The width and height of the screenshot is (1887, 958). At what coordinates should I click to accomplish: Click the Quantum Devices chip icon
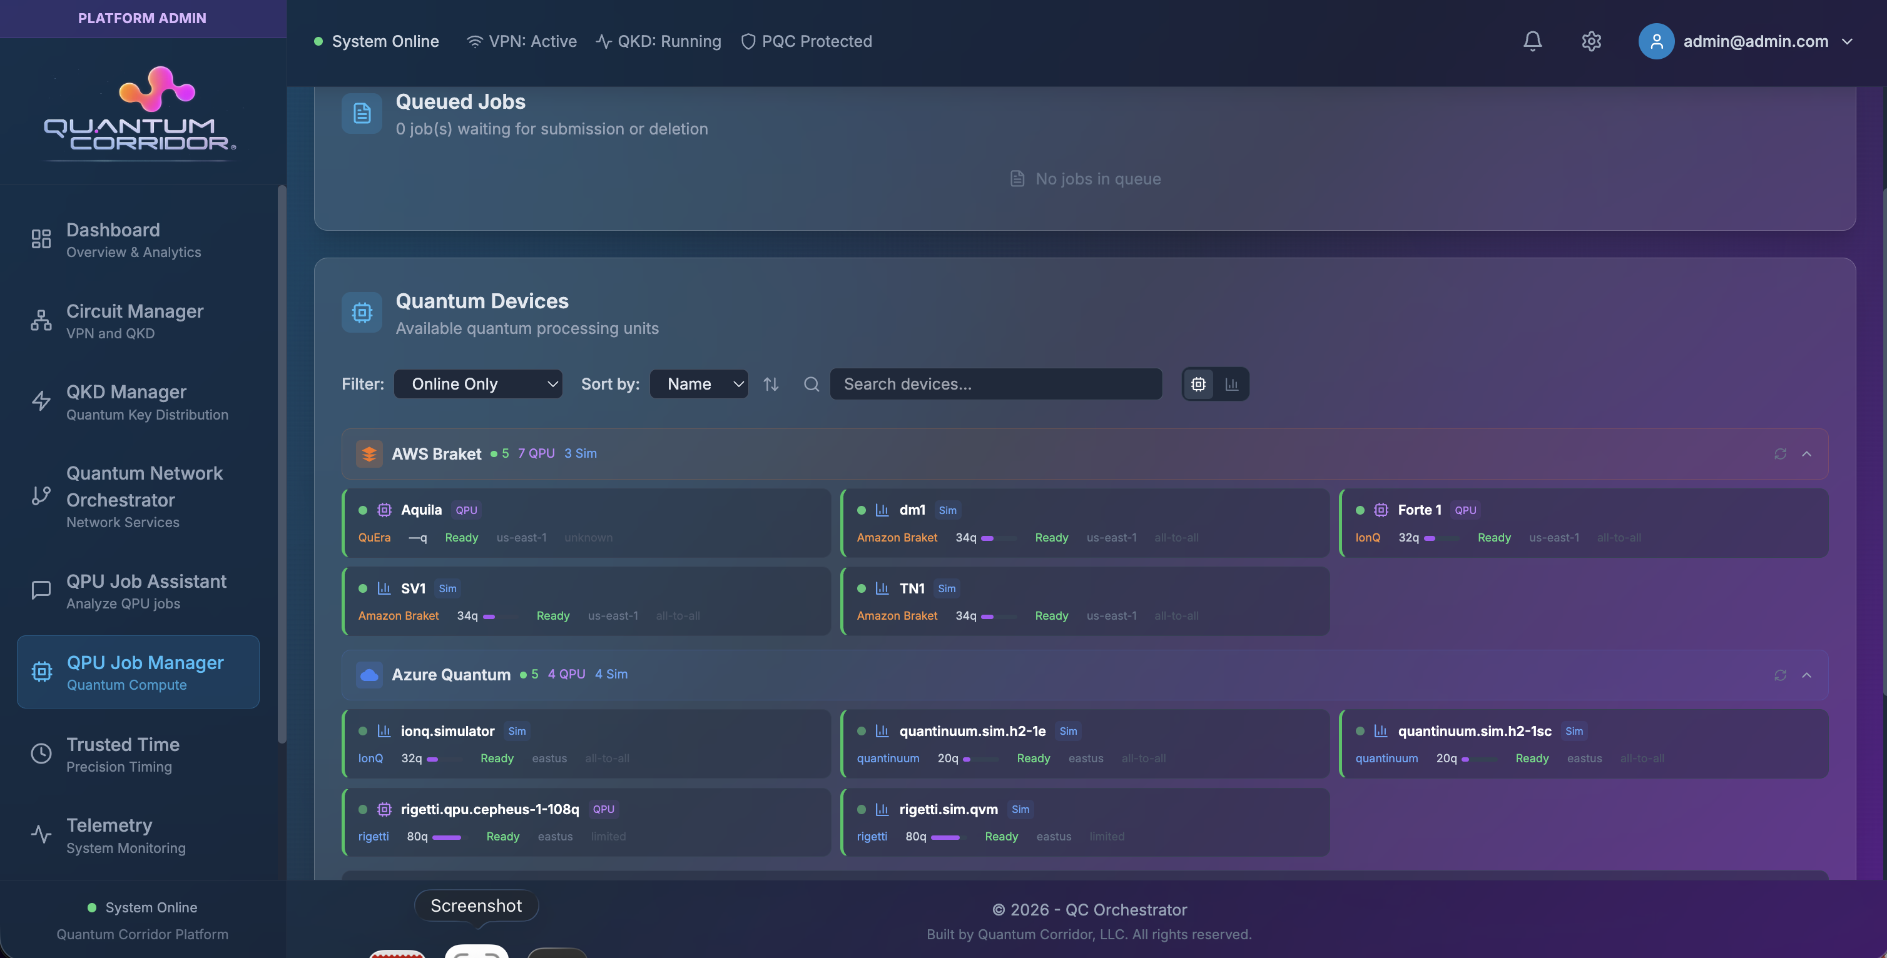point(362,313)
